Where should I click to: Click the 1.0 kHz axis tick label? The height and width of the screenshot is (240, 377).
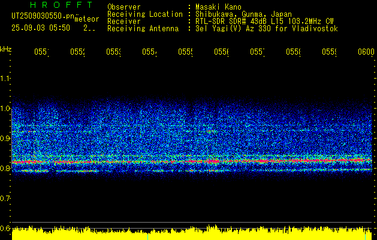click(x=5, y=109)
